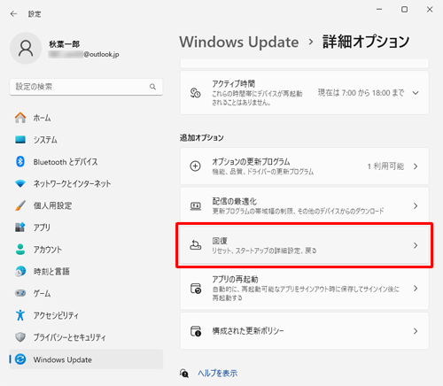
Task: Click the 設定の検索 search field
Action: tap(86, 87)
